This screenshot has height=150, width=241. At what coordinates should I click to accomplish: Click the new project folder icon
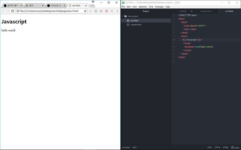[126, 16]
